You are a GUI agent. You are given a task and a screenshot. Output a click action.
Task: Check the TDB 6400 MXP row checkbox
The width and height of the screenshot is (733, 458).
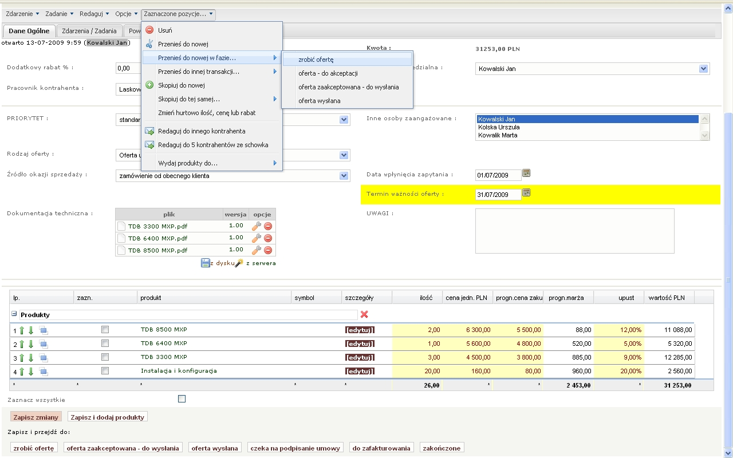tap(105, 343)
